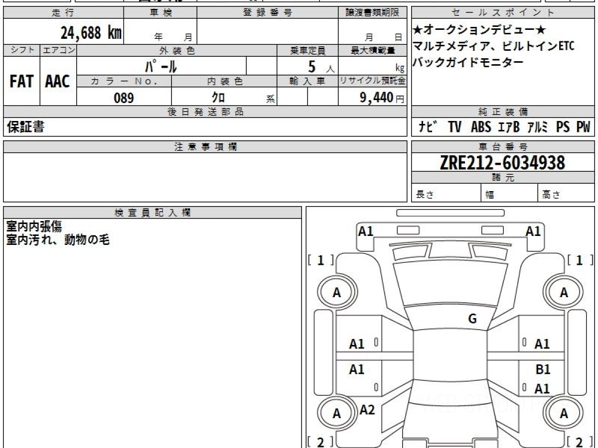Select the 室内内張傷 inspector note

34,226
